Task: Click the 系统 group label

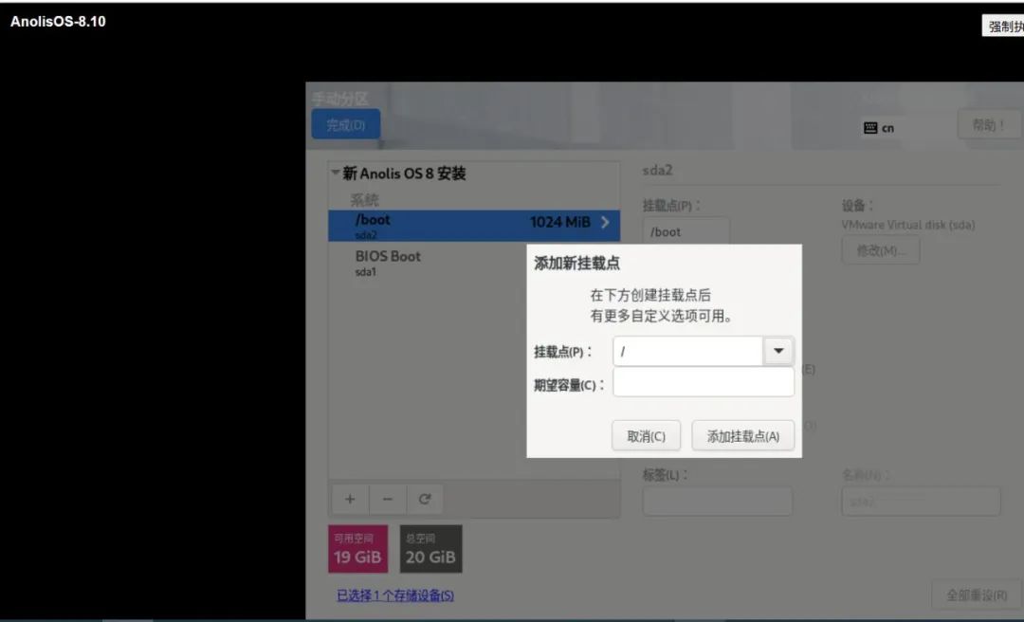Action: tap(364, 199)
